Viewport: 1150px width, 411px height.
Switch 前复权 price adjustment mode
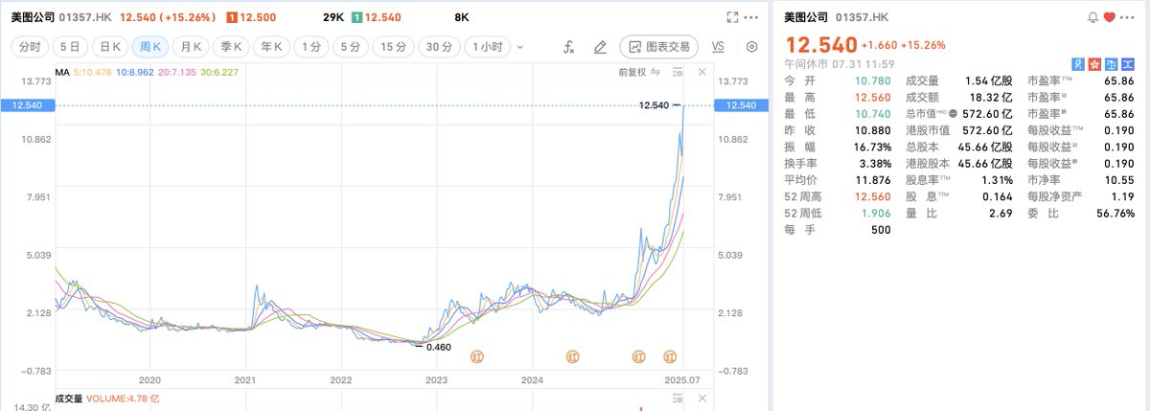(x=639, y=71)
